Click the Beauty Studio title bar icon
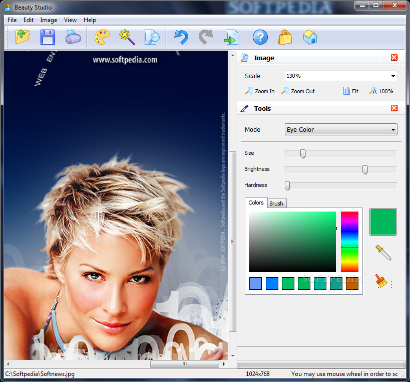The width and height of the screenshot is (410, 382). click(x=9, y=7)
